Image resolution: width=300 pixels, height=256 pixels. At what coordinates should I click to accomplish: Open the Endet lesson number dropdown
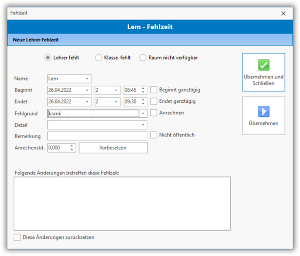point(116,102)
